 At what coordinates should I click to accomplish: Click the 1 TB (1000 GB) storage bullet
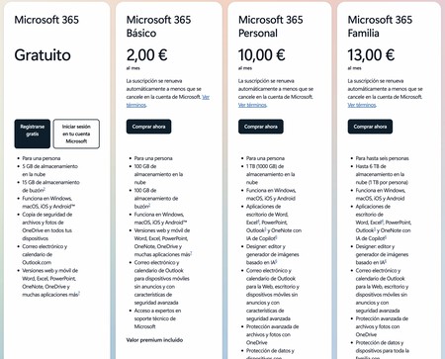click(271, 174)
